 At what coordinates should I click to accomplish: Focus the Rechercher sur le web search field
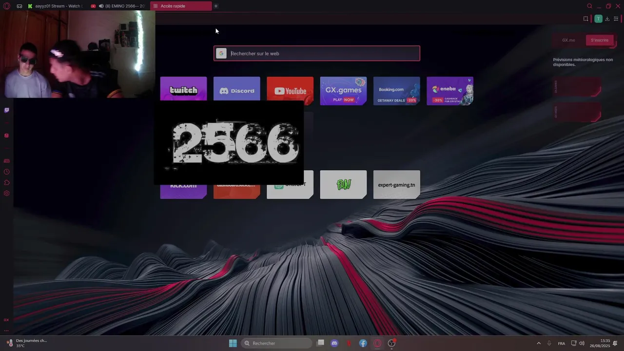tap(317, 53)
